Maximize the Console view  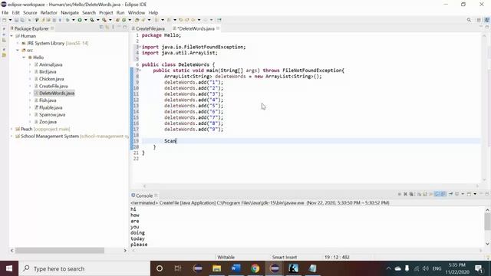[487, 194]
